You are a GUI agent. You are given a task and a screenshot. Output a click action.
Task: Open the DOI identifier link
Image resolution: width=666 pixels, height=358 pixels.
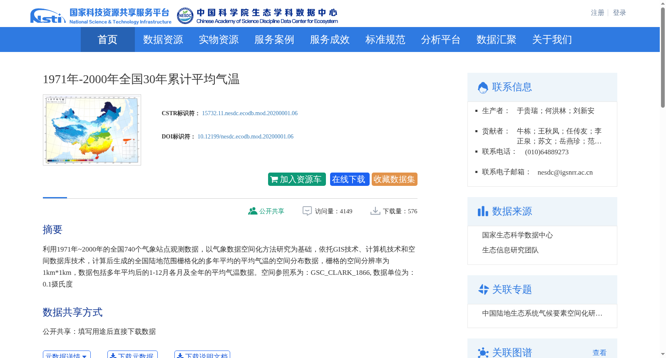[245, 136]
